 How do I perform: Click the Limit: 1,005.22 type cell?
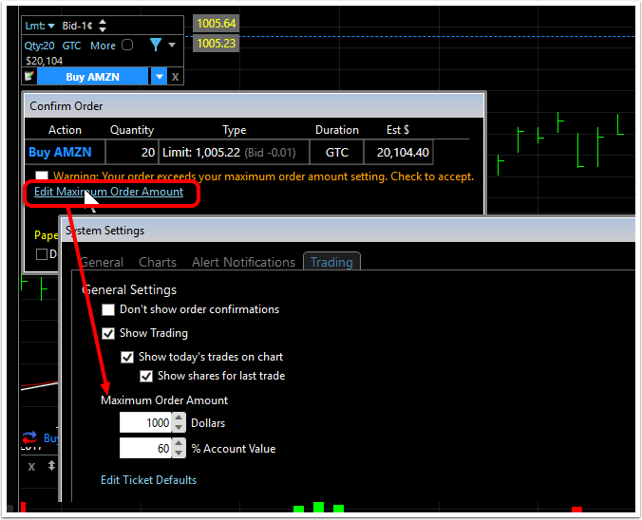[x=235, y=152]
